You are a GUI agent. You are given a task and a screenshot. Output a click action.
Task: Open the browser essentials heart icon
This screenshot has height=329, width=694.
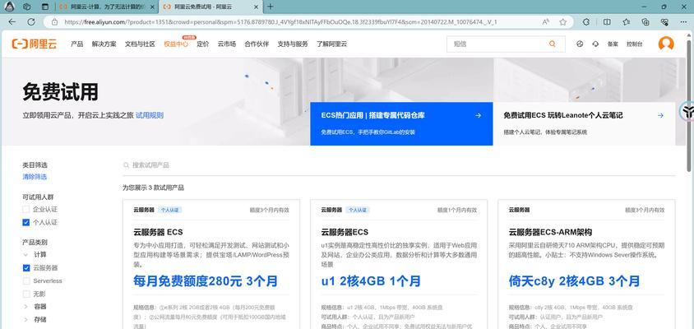(664, 21)
